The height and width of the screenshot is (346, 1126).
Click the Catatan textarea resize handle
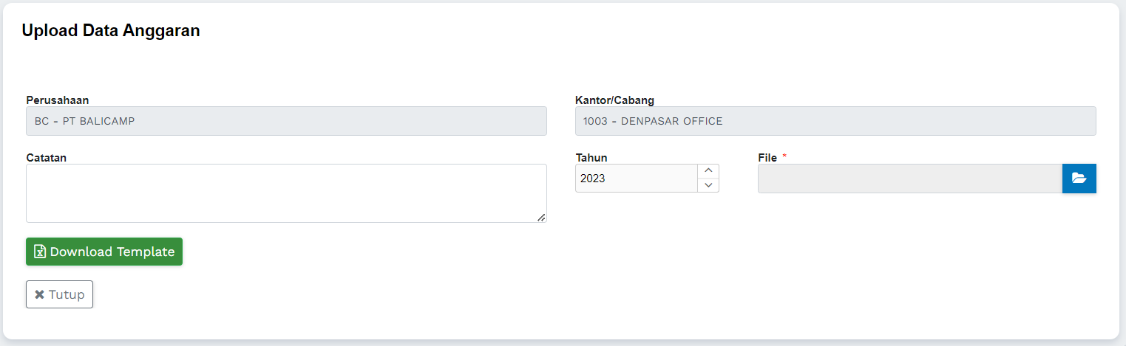(x=541, y=218)
